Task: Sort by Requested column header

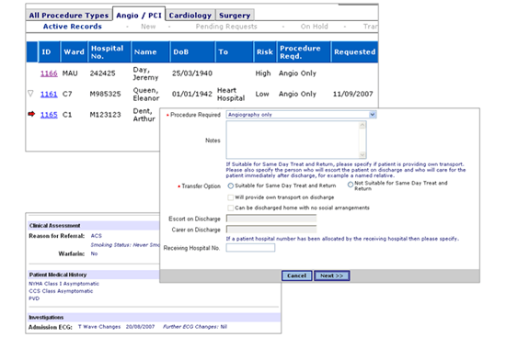Action: click(354, 51)
